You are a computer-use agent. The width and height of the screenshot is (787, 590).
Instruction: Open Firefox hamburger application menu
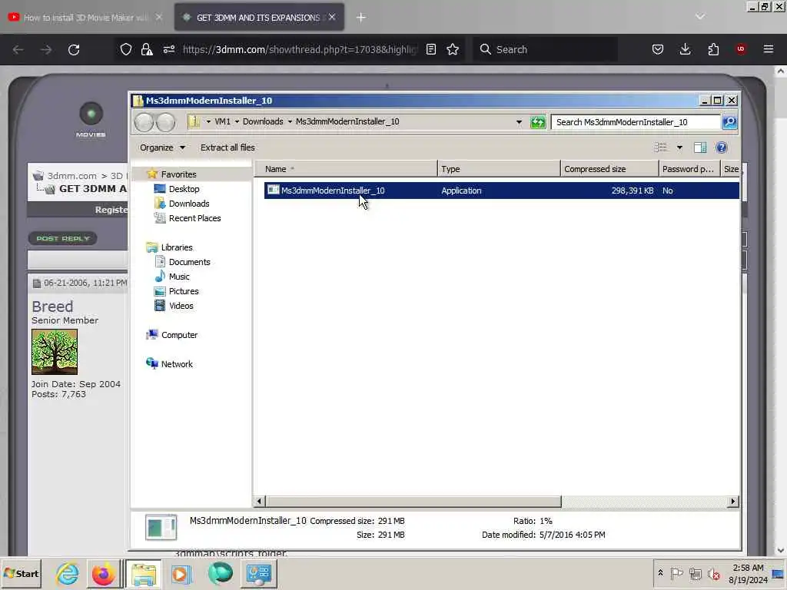pos(769,49)
